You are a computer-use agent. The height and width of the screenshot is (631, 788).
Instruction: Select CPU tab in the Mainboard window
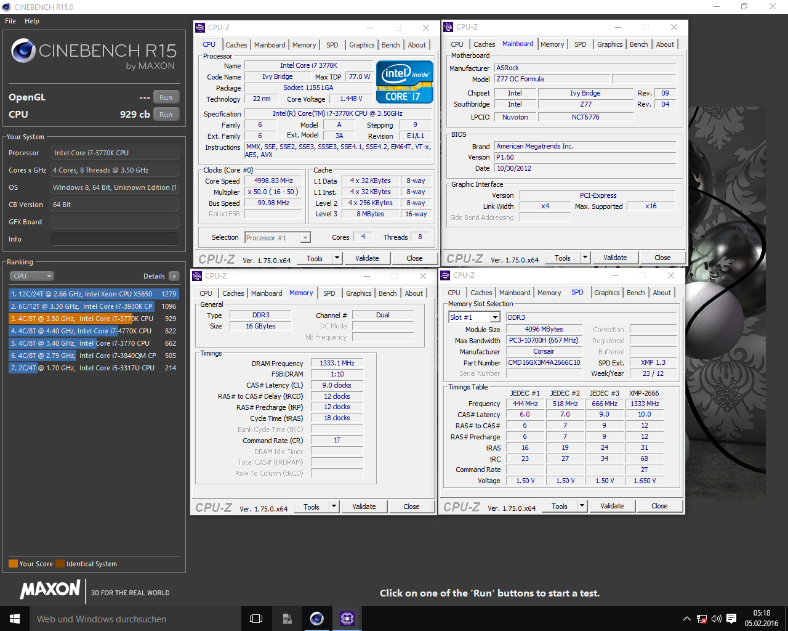[457, 44]
